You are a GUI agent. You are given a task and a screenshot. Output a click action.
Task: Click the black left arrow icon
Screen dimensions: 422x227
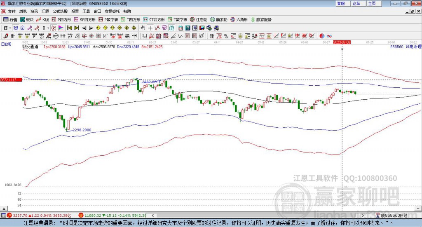click(84, 28)
